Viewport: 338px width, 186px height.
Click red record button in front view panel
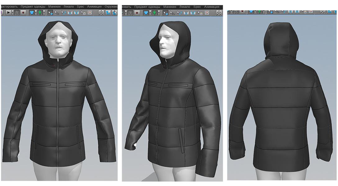click(x=23, y=12)
